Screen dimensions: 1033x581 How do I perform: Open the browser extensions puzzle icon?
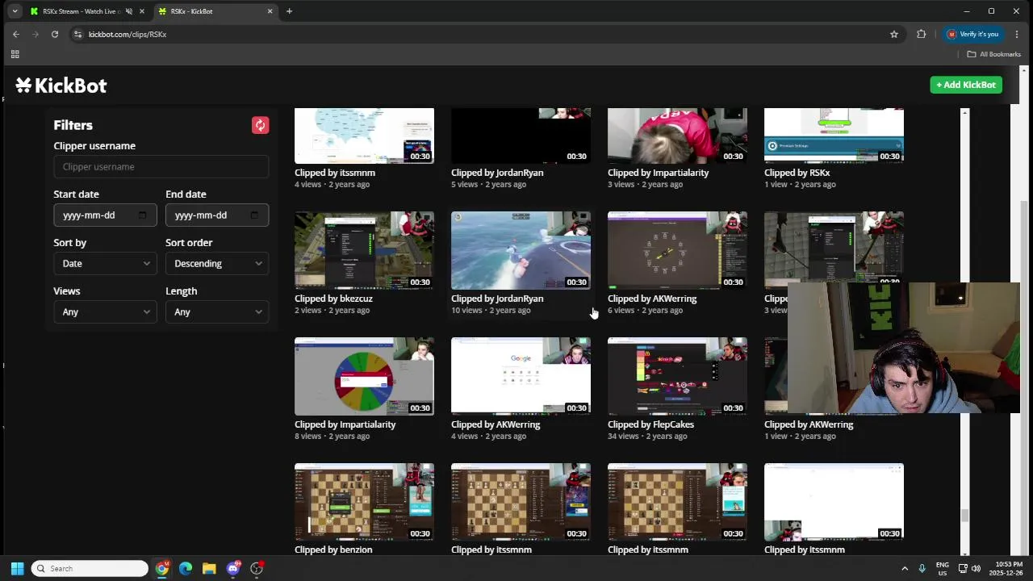coord(921,34)
